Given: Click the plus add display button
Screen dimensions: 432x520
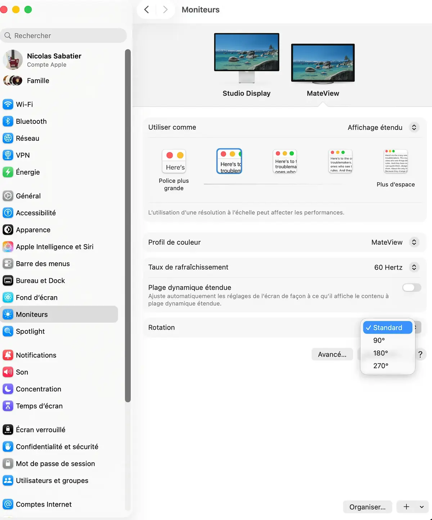Looking at the screenshot, I should pos(406,507).
